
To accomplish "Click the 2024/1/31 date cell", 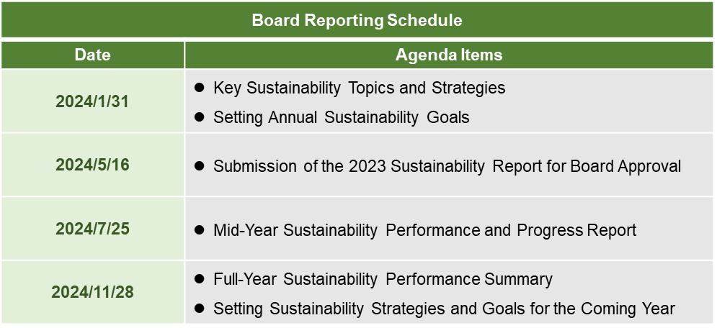I will tap(92, 101).
